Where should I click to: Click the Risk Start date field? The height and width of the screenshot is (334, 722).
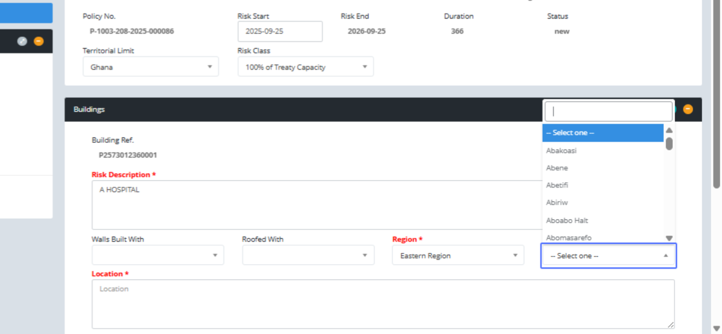tap(280, 32)
